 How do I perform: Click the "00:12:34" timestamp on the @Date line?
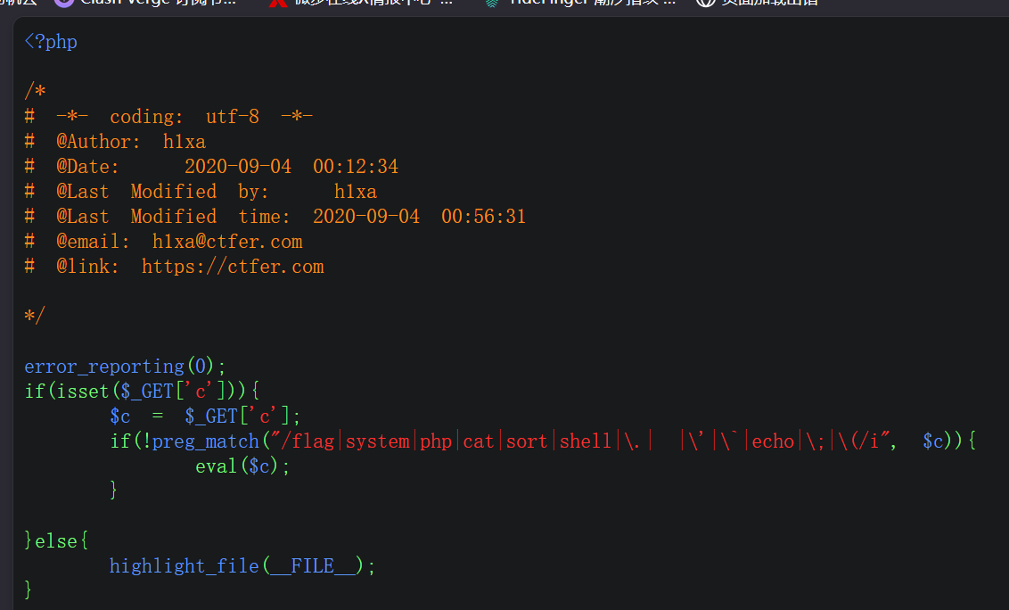point(356,167)
